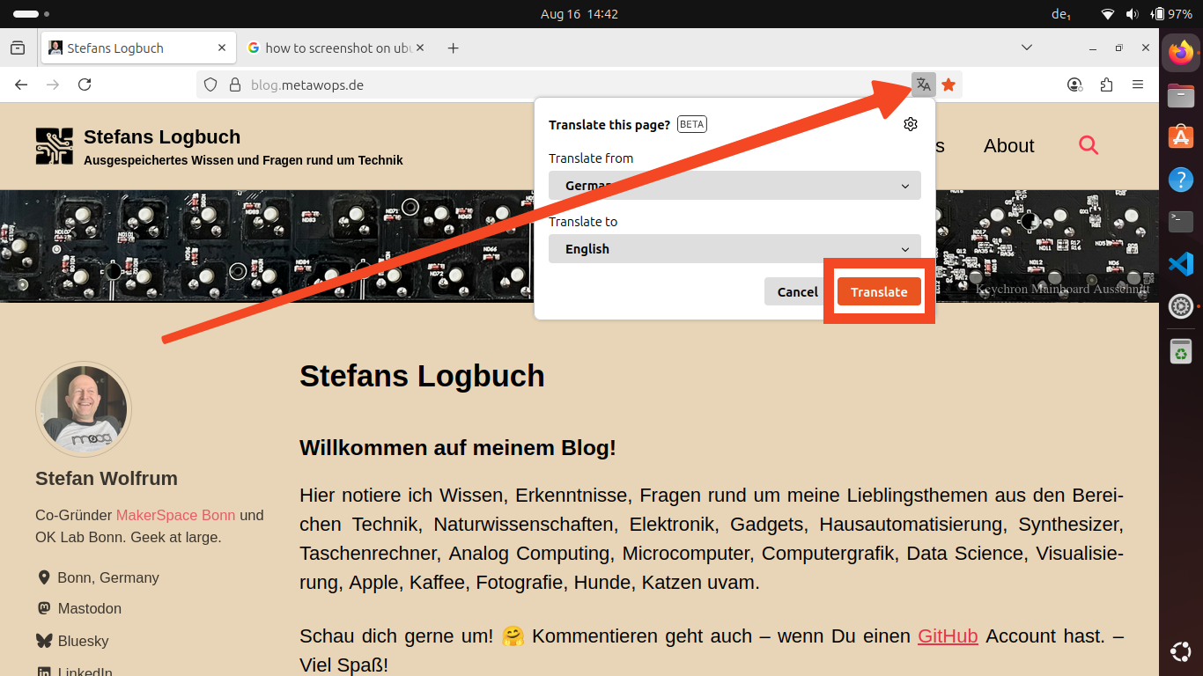The image size is (1203, 676).
Task: Reload the current page
Action: [85, 84]
